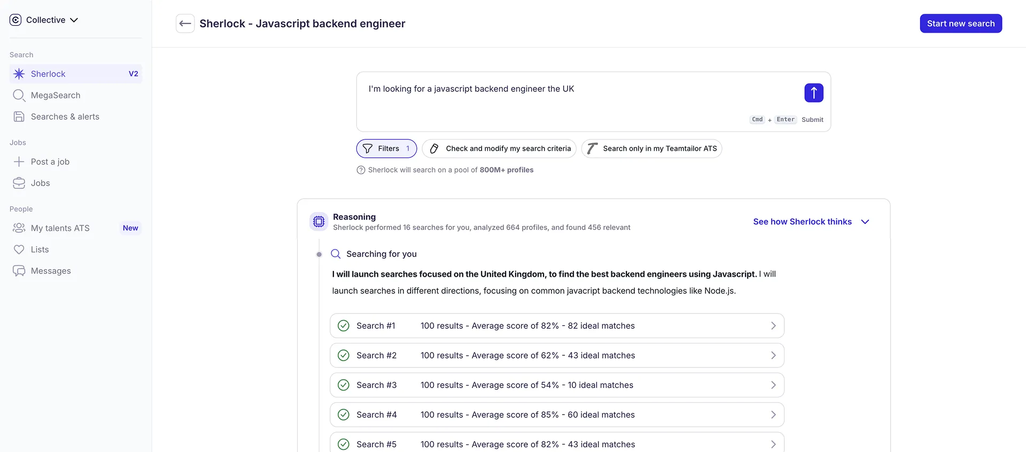The width and height of the screenshot is (1026, 452).
Task: Click the Reasoning chip icon
Action: point(319,221)
